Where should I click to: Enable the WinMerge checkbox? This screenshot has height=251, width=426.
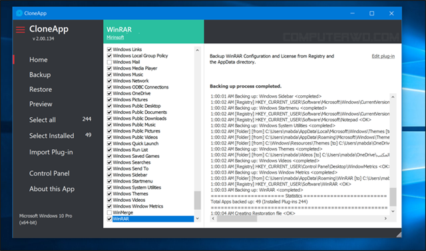[109, 212]
